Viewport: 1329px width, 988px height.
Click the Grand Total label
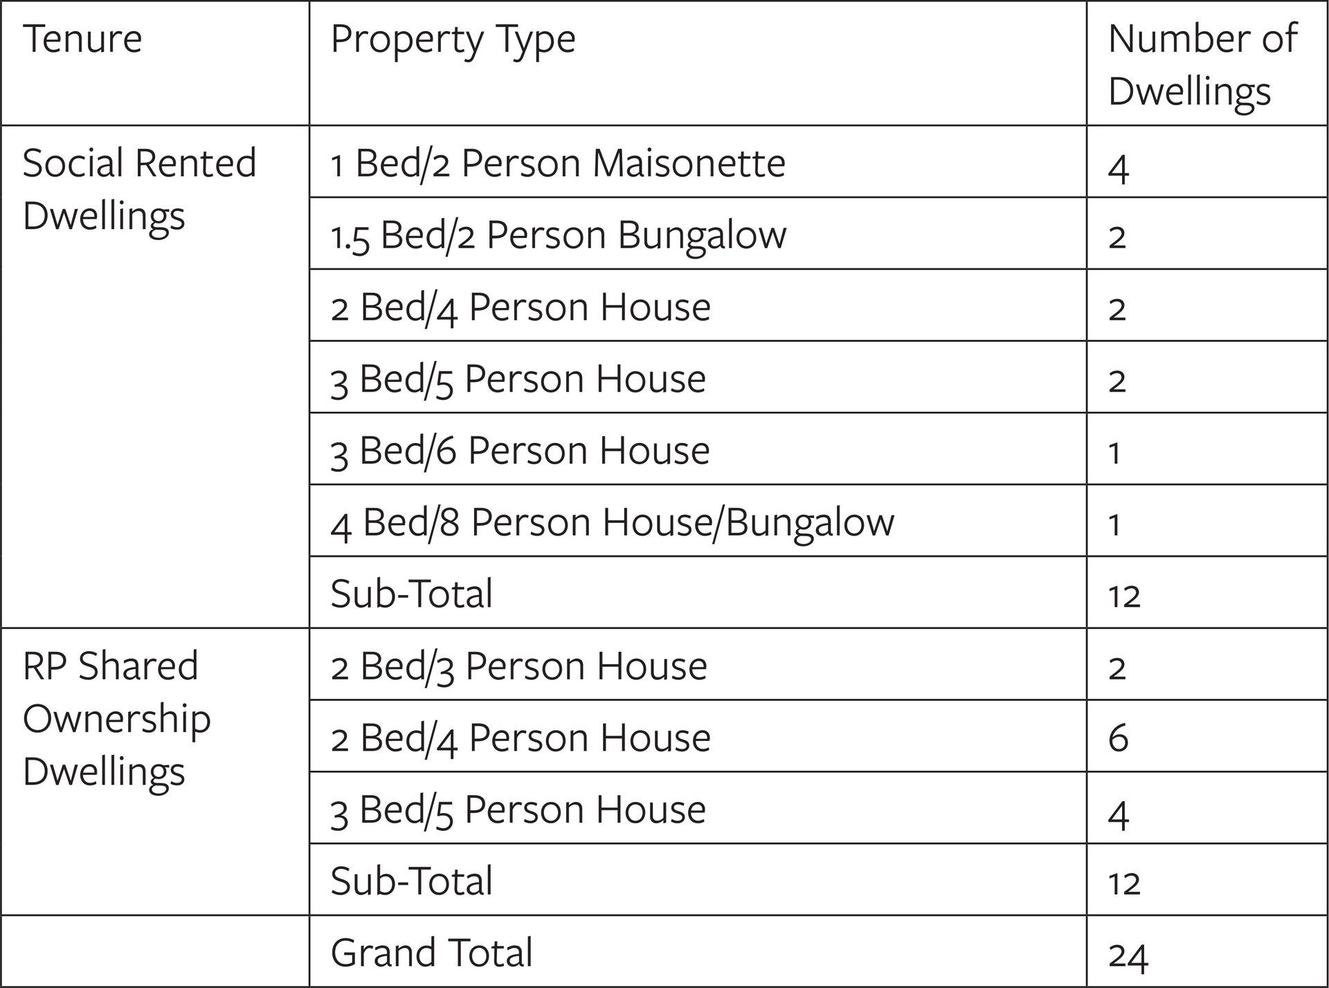click(431, 951)
